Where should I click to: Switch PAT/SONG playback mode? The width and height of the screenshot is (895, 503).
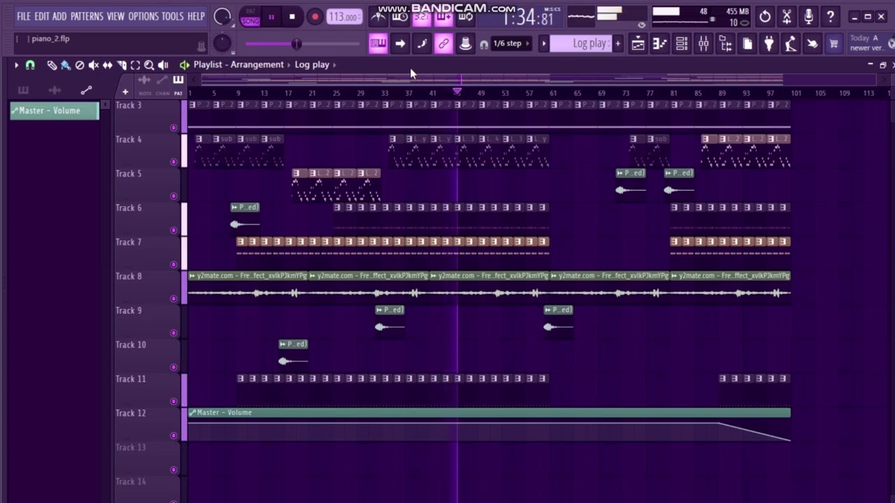click(x=250, y=17)
